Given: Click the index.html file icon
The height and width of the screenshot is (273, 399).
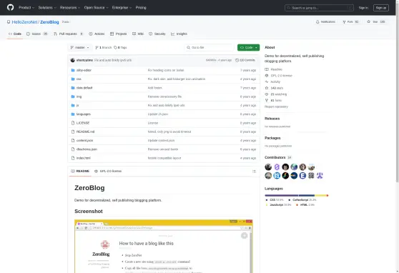Looking at the screenshot, I should [x=73, y=158].
